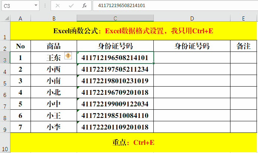Select column A header
The image size is (258, 153).
coord(20,18)
